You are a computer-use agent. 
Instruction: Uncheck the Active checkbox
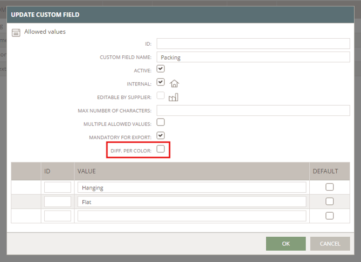pyautogui.click(x=161, y=69)
